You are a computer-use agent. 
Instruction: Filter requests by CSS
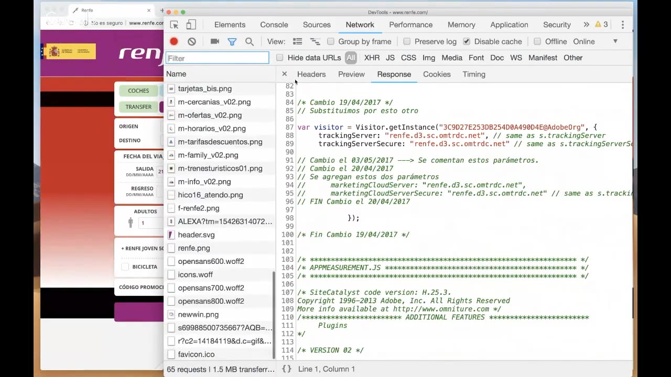pos(408,58)
